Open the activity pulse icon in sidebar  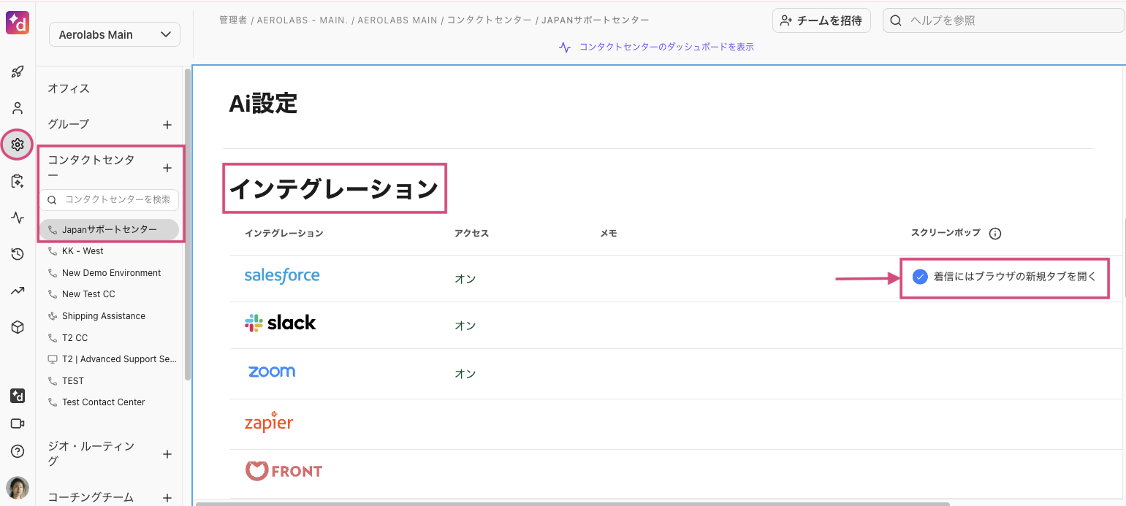click(18, 218)
